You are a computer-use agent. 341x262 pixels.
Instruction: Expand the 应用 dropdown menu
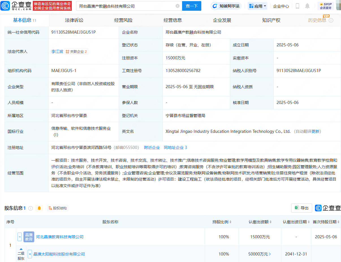point(258,6)
